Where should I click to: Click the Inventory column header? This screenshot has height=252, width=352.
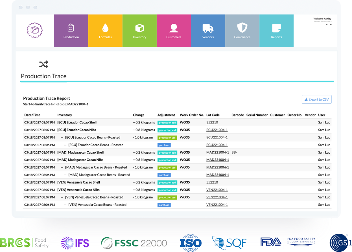(x=65, y=115)
